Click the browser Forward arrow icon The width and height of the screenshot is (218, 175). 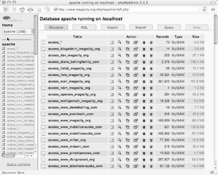[x=14, y=10]
